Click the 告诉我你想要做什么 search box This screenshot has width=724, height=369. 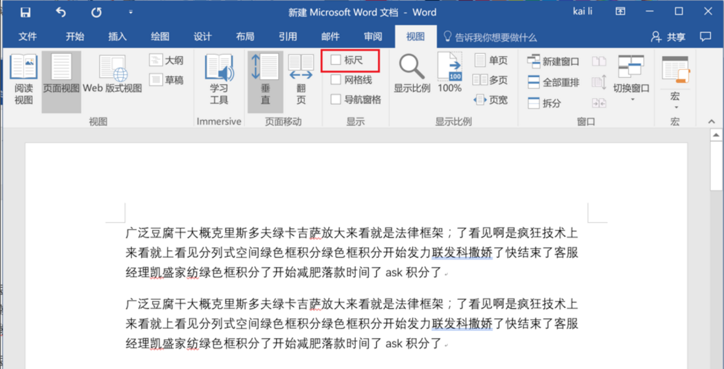491,38
